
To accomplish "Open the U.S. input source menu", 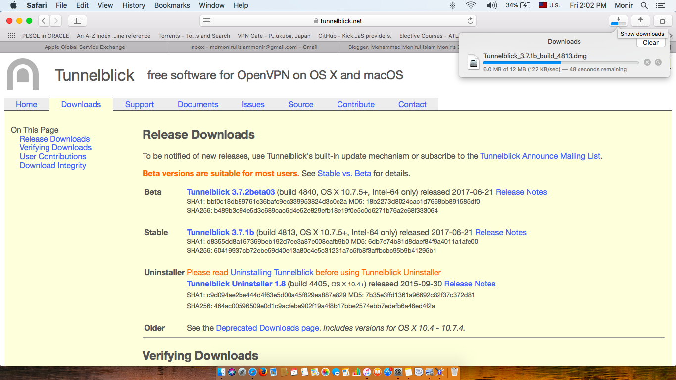I will point(549,5).
